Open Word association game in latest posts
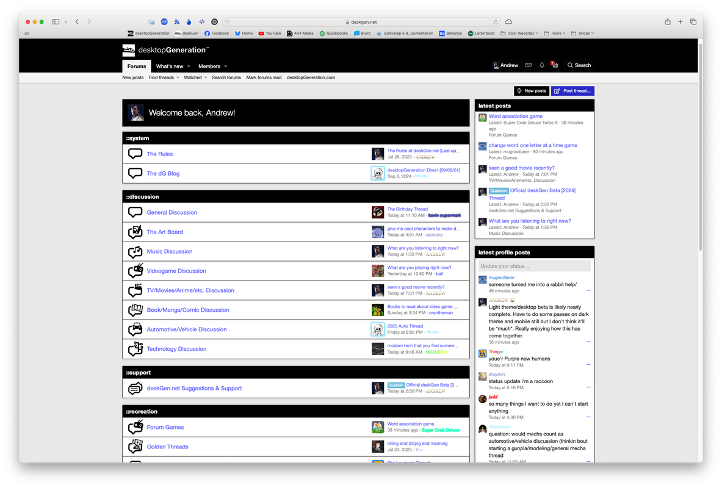Screen dimensions: 722x488 (515, 117)
